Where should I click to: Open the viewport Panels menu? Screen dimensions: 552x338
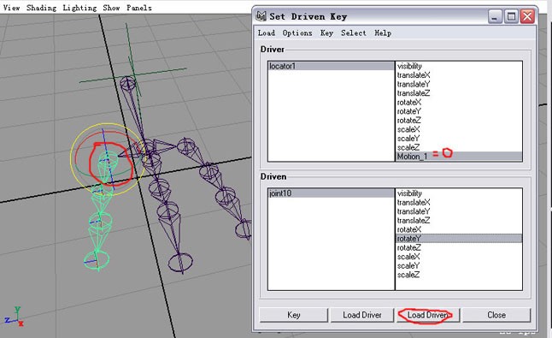(x=139, y=8)
